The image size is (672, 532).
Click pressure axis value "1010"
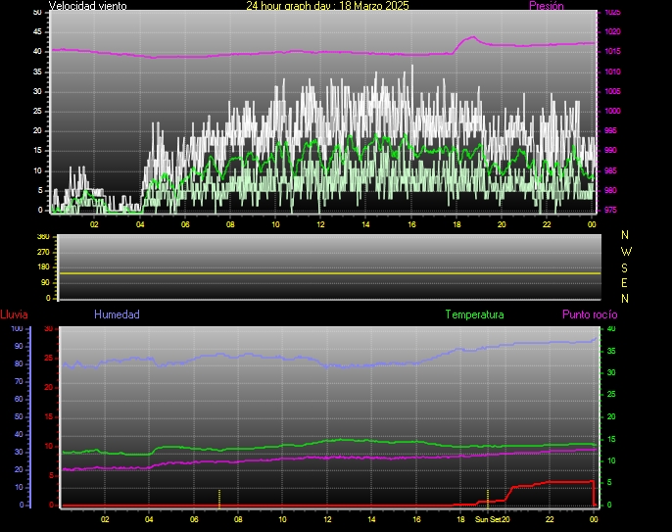[x=612, y=72]
